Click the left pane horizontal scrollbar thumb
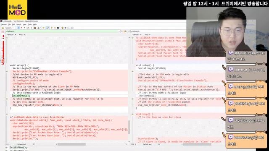The image size is (269, 151). [71, 144]
